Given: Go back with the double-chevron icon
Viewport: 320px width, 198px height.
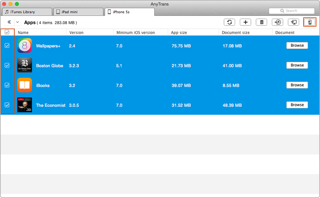Looking at the screenshot, I should [x=9, y=22].
